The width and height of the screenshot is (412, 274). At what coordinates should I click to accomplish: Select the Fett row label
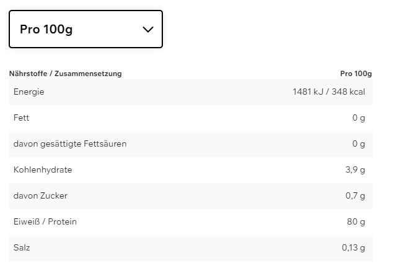[21, 118]
